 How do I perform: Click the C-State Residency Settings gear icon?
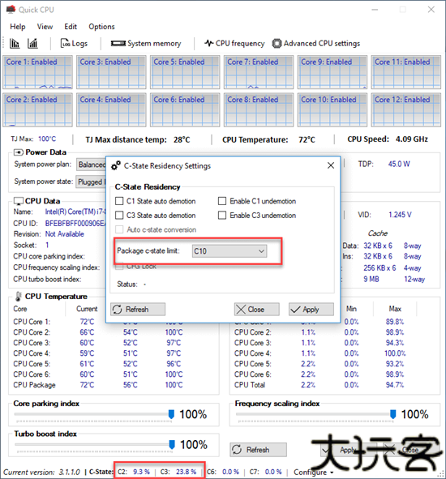(x=115, y=165)
